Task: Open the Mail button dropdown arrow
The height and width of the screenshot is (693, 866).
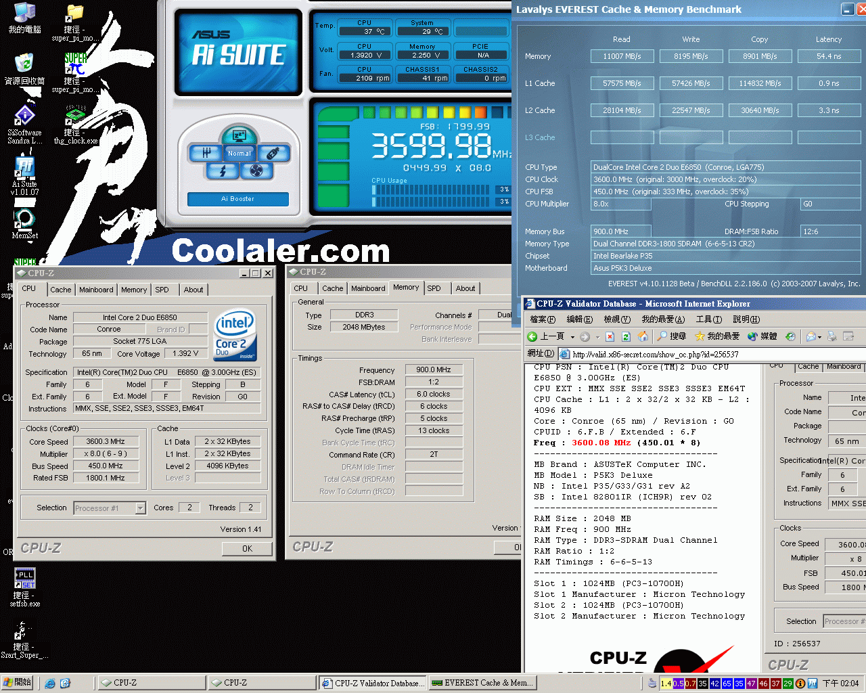Action: [x=820, y=336]
